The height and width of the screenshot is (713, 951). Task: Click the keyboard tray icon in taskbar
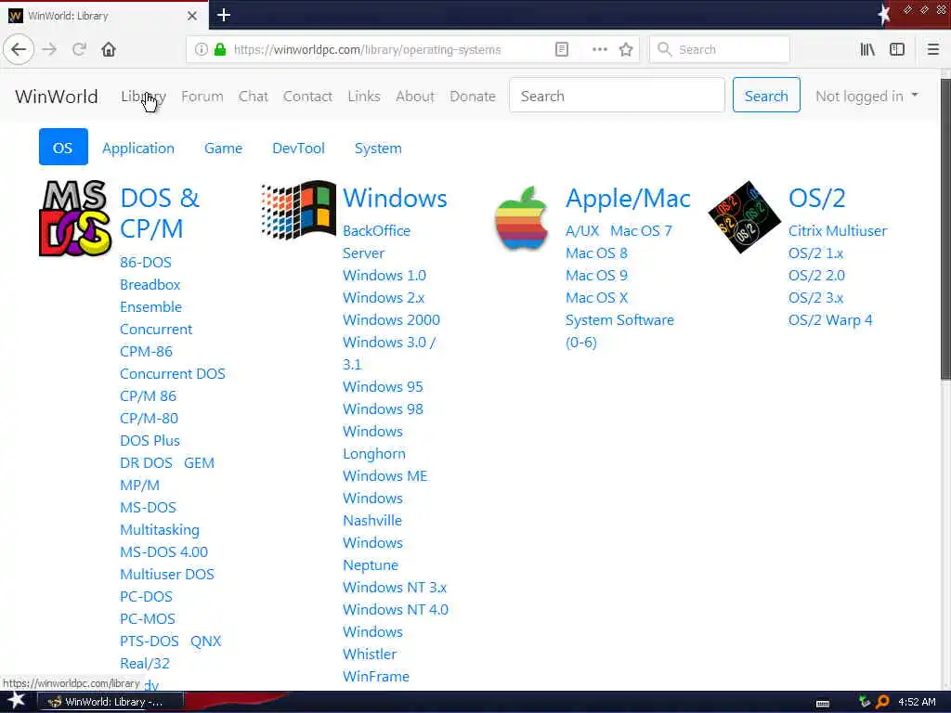[823, 703]
